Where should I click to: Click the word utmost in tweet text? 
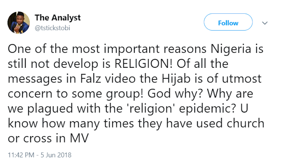pyautogui.click(x=241, y=79)
